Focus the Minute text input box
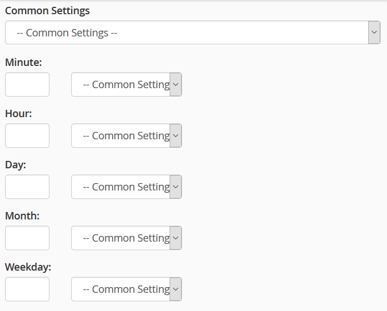The height and width of the screenshot is (311, 387). [27, 85]
